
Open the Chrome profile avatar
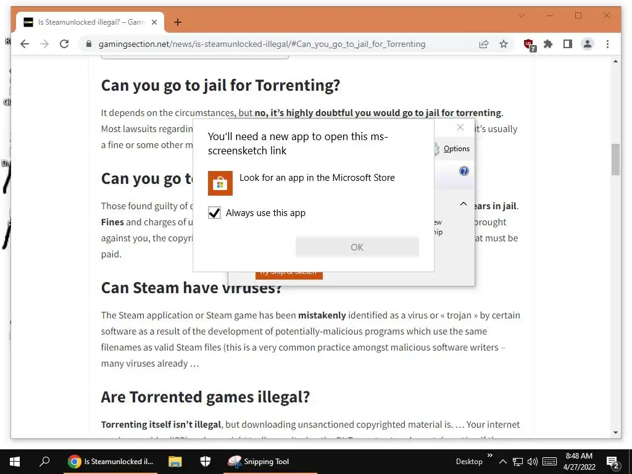click(x=588, y=44)
